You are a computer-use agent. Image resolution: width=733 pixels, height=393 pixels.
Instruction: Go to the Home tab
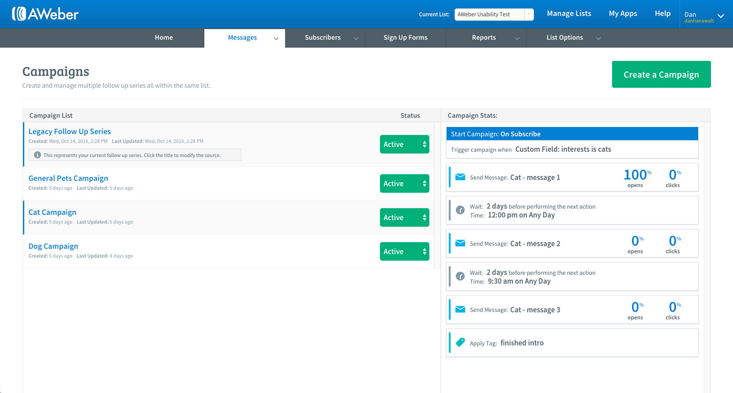point(164,37)
